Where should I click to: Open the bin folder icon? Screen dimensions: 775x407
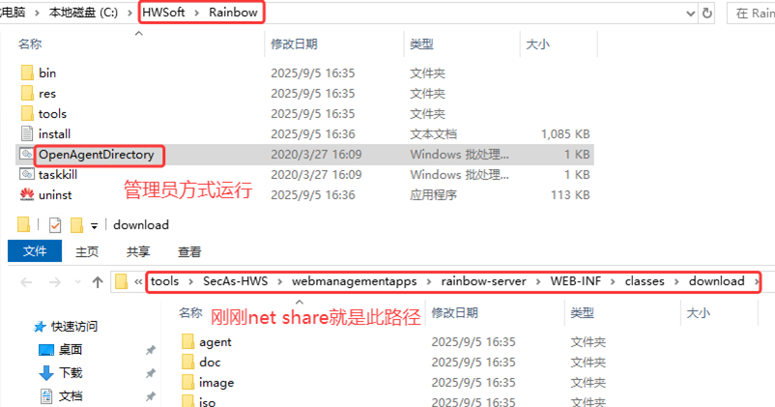pyautogui.click(x=27, y=73)
